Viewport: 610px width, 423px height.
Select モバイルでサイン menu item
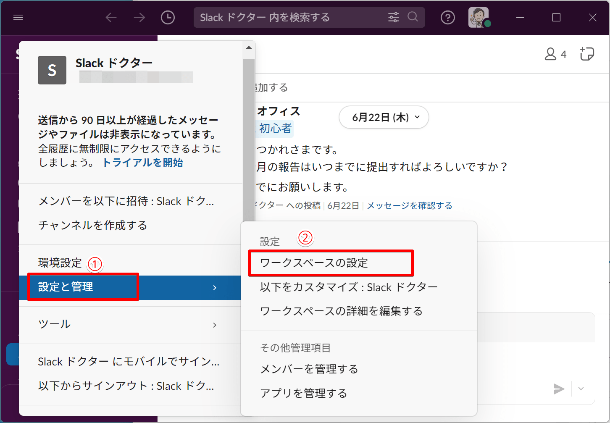click(x=131, y=362)
